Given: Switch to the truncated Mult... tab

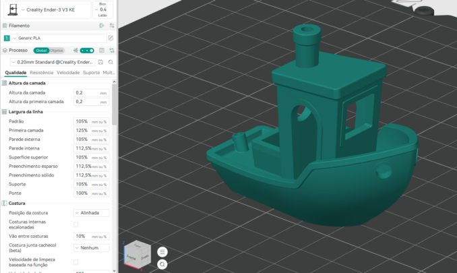Looking at the screenshot, I should click(109, 73).
